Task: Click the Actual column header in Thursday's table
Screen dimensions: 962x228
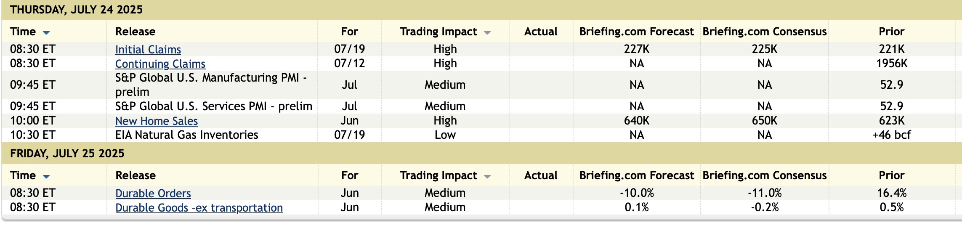Action: (540, 32)
